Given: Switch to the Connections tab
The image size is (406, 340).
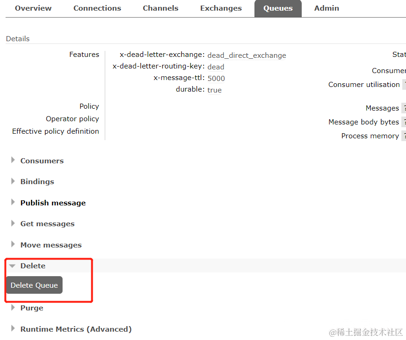Looking at the screenshot, I should (x=97, y=8).
